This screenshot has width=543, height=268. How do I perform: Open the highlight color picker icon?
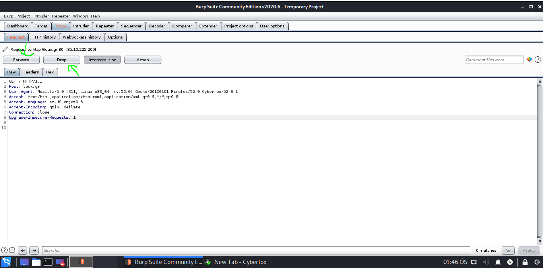point(529,60)
